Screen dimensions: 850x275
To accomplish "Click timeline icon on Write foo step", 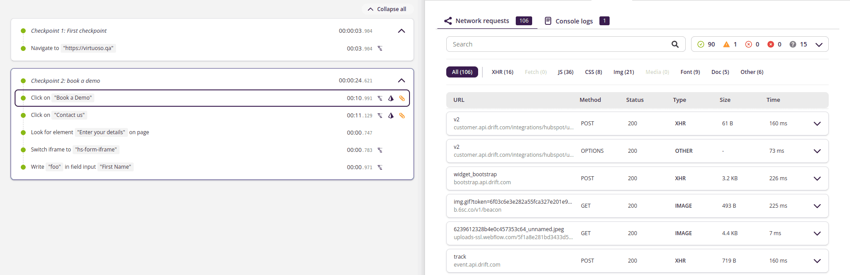I will coord(380,167).
